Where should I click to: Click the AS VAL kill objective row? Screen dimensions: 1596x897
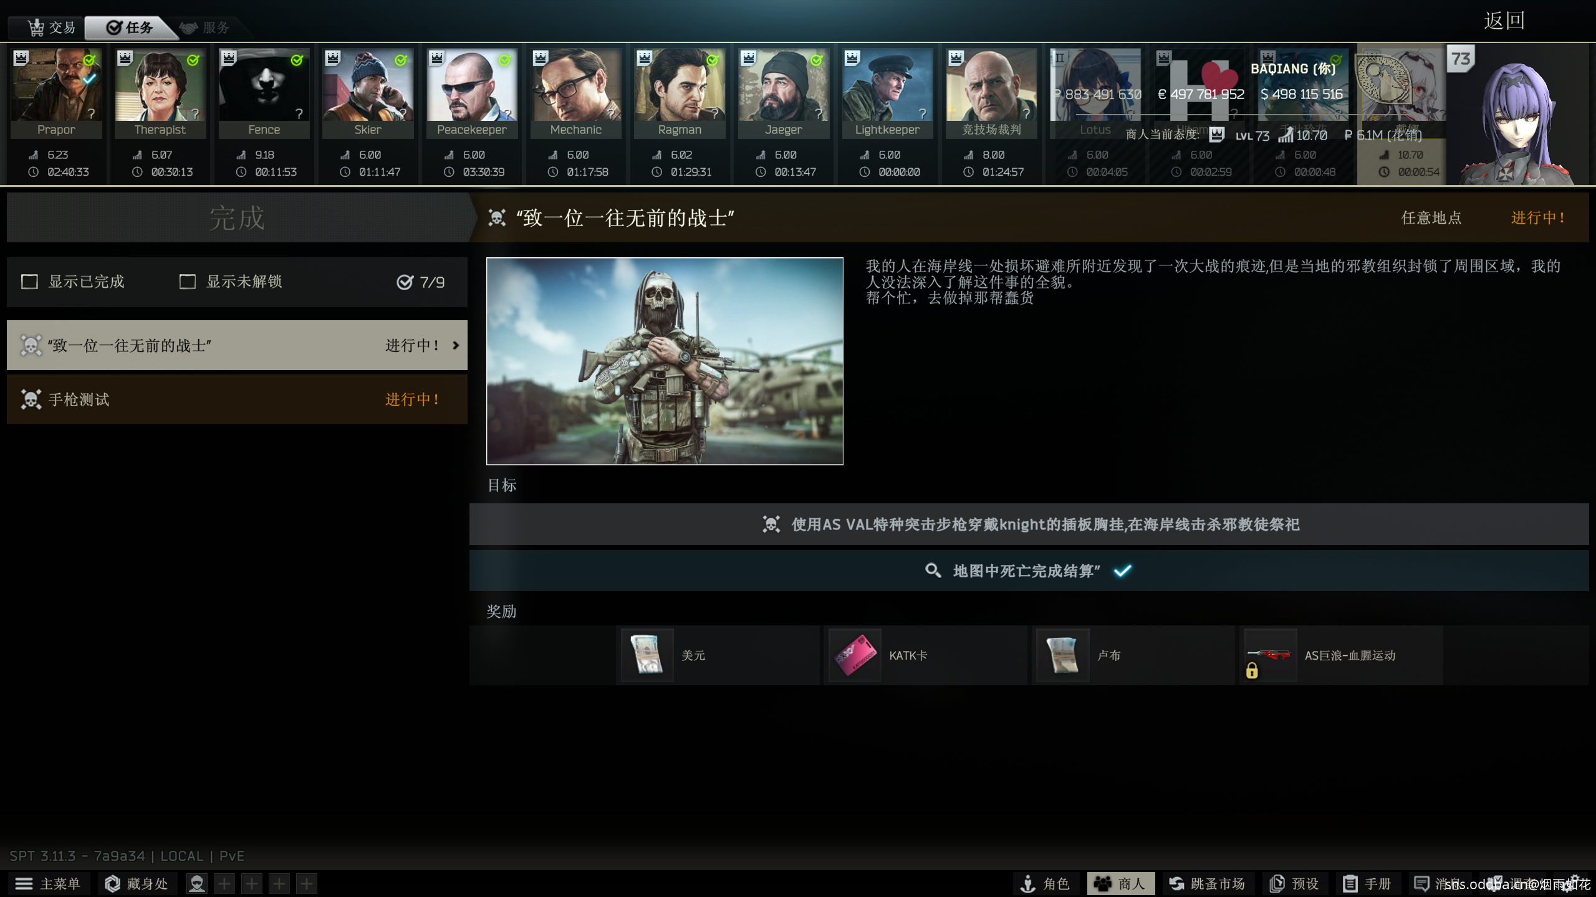click(x=1029, y=524)
